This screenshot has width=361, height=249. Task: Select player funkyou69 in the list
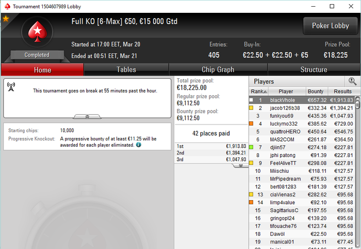[302, 116]
